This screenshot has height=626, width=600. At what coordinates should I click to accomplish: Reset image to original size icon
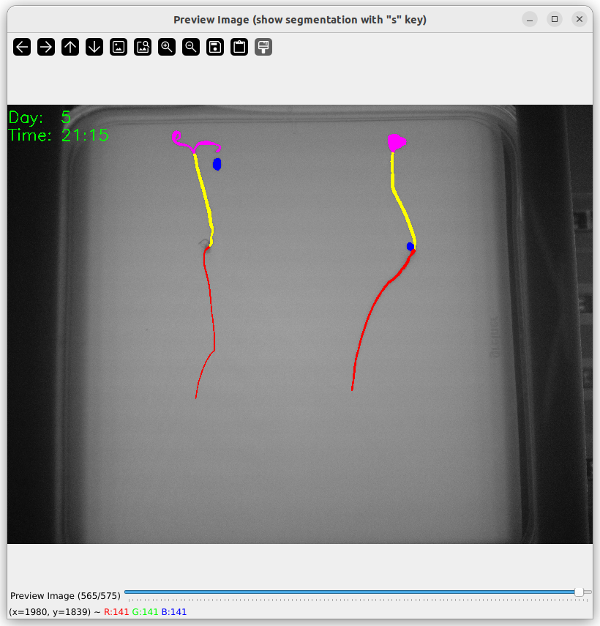pos(119,48)
